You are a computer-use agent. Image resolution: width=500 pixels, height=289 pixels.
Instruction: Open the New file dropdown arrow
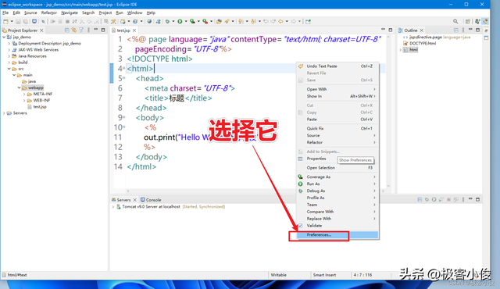click(12, 21)
